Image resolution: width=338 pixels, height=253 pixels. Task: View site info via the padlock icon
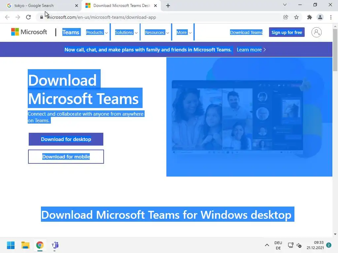41,17
